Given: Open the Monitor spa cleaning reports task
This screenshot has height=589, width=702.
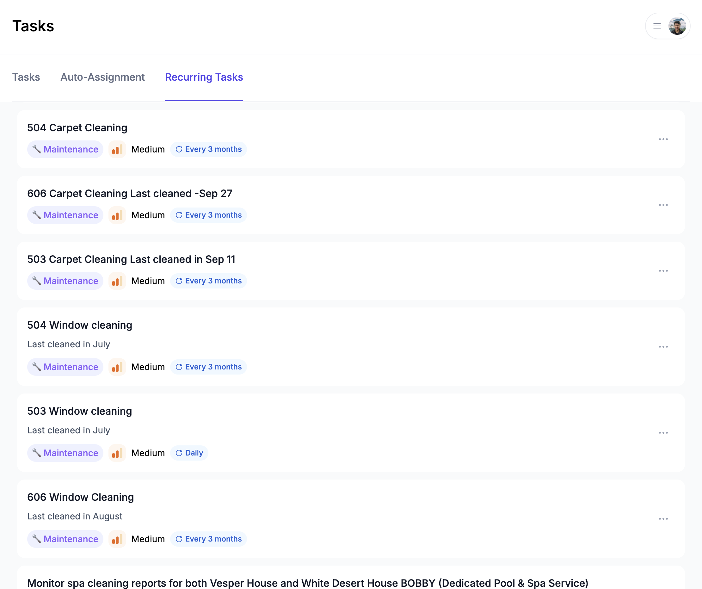Looking at the screenshot, I should 307,583.
